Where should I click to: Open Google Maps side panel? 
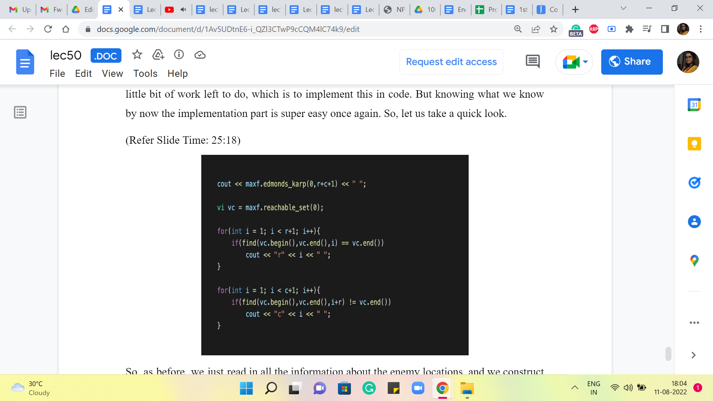point(694,261)
